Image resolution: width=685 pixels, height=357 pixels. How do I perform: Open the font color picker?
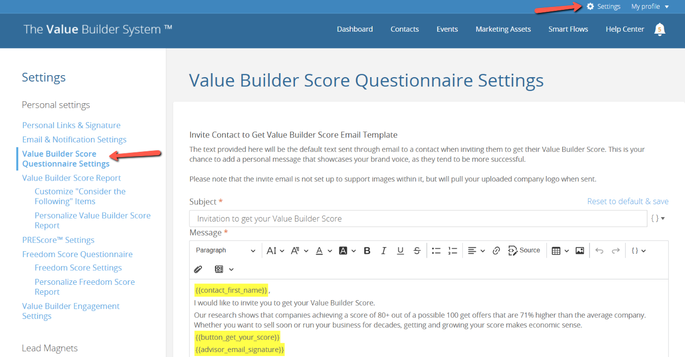323,251
